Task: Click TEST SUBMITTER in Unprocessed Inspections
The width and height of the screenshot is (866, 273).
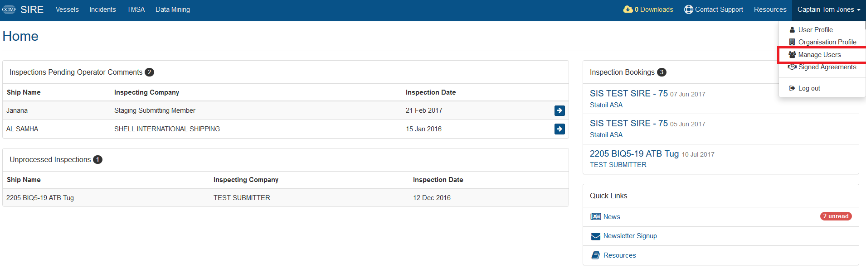Action: coord(242,198)
